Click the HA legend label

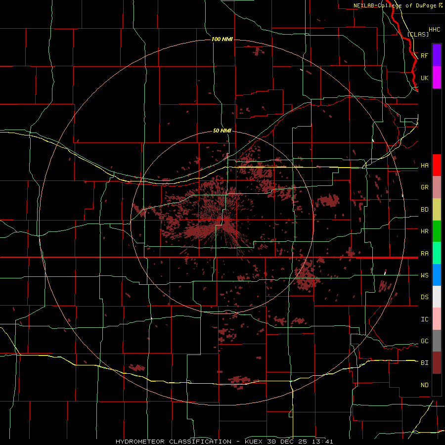(x=424, y=166)
